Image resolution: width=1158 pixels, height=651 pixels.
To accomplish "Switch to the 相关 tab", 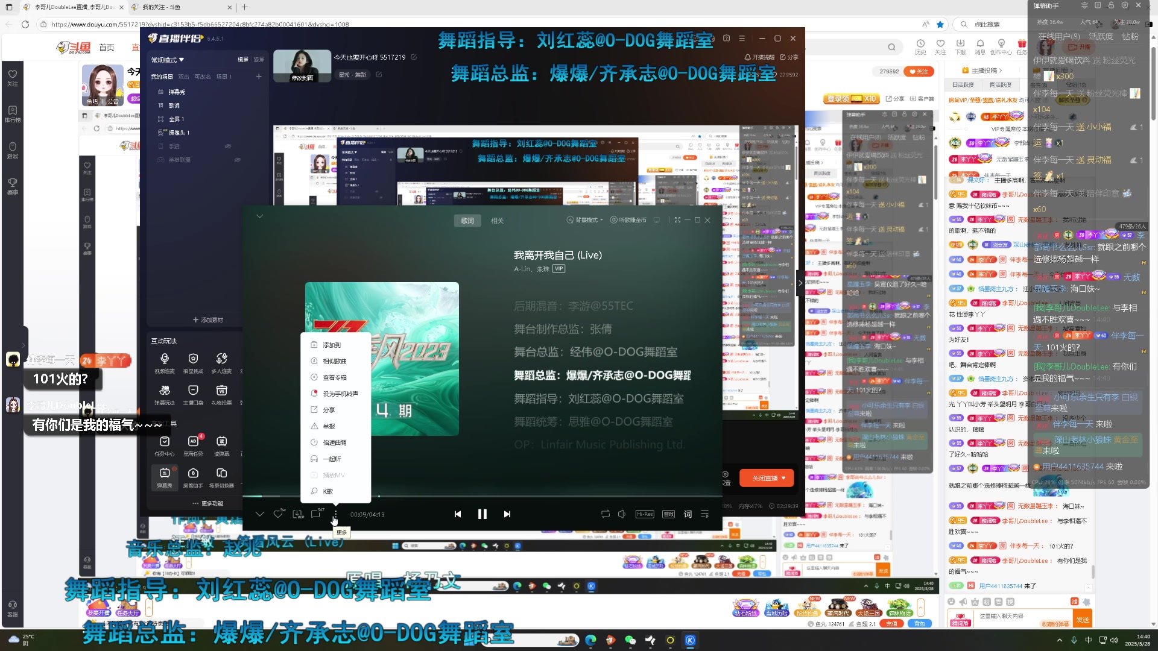I will 497,221.
